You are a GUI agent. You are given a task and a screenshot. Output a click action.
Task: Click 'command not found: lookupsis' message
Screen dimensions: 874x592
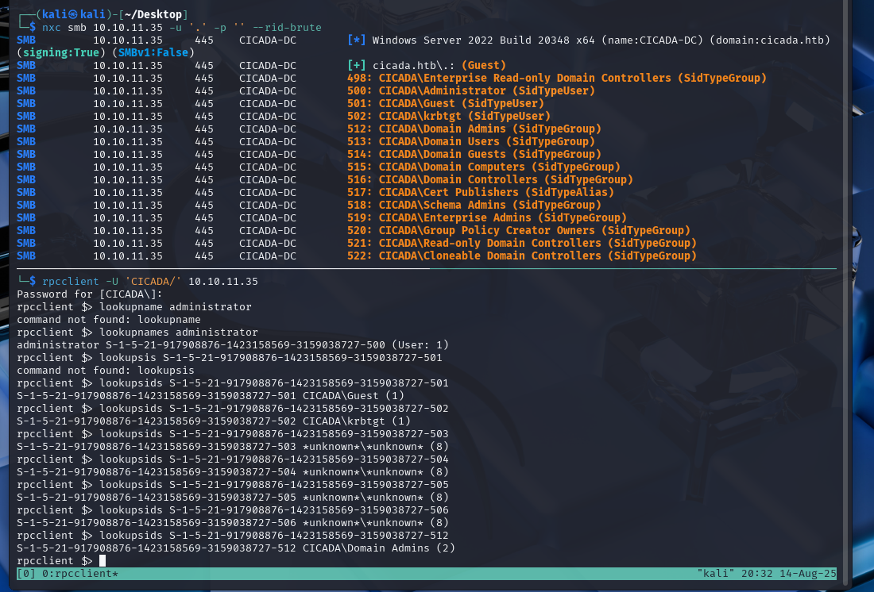(x=106, y=371)
